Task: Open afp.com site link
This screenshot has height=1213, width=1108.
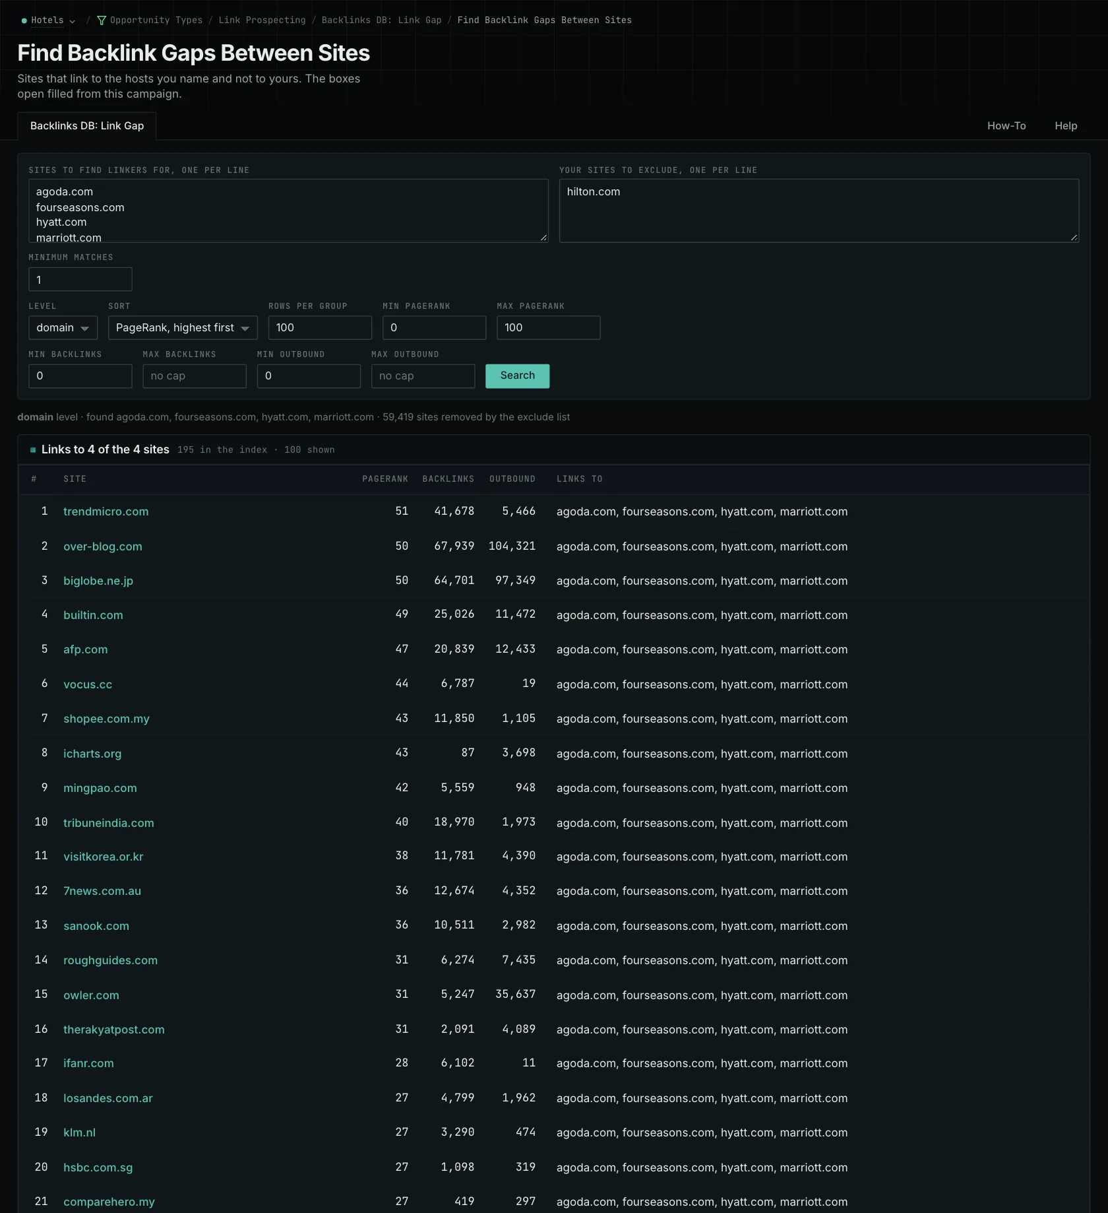Action: 86,649
